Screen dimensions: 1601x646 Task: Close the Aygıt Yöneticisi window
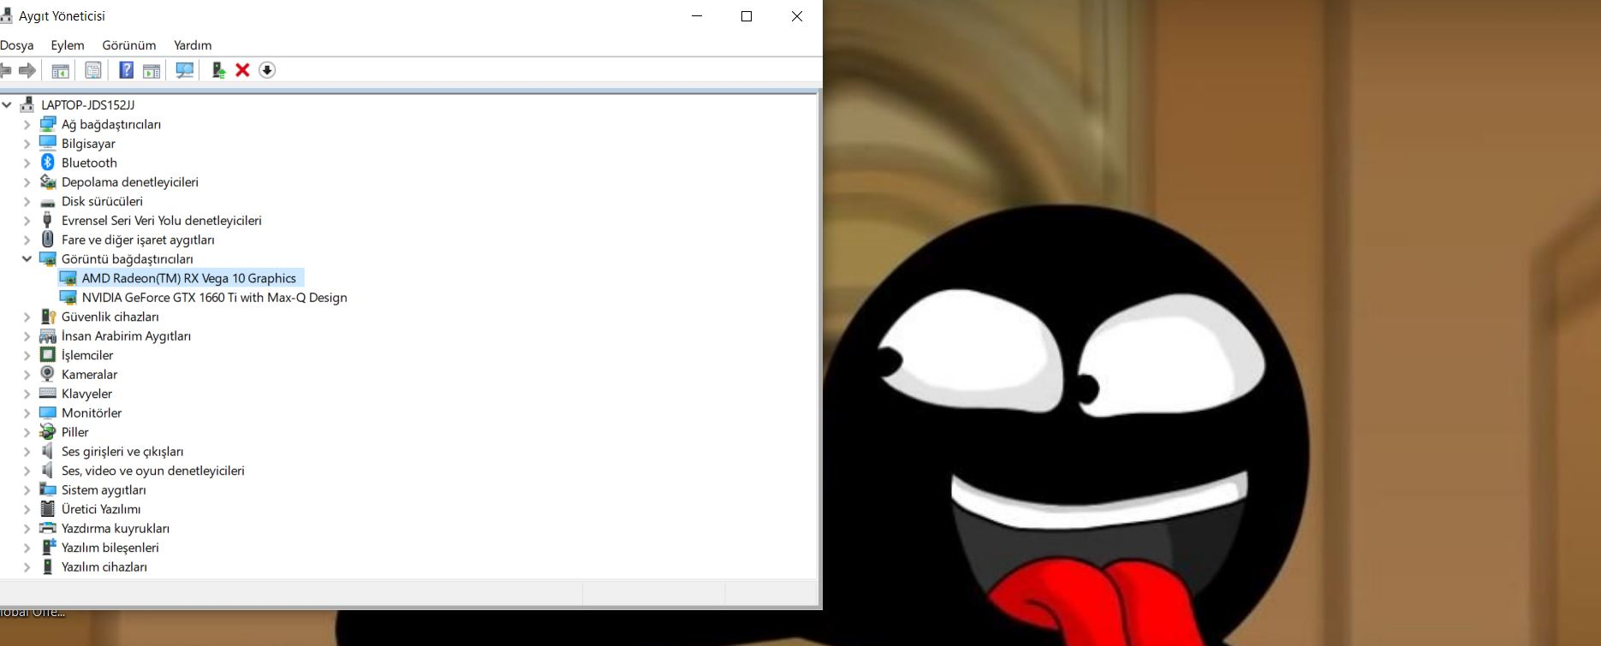tap(797, 16)
